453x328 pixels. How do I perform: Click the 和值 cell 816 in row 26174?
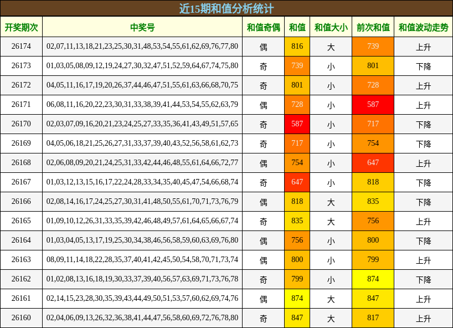click(x=297, y=47)
